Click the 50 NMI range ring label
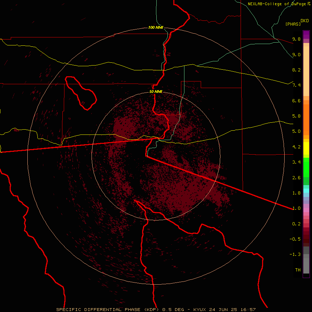This screenshot has width=312, height=312. pyautogui.click(x=156, y=92)
